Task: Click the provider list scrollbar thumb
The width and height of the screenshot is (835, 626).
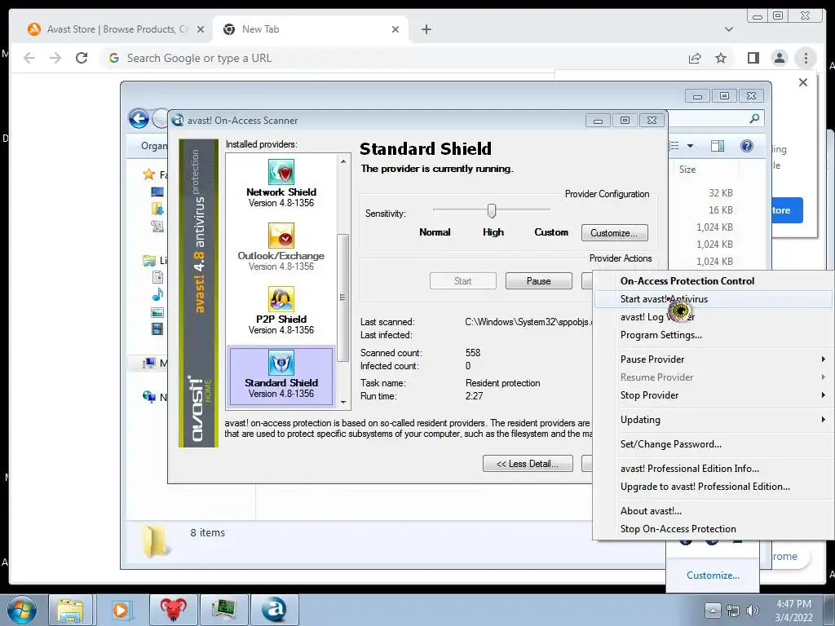Action: point(343,297)
